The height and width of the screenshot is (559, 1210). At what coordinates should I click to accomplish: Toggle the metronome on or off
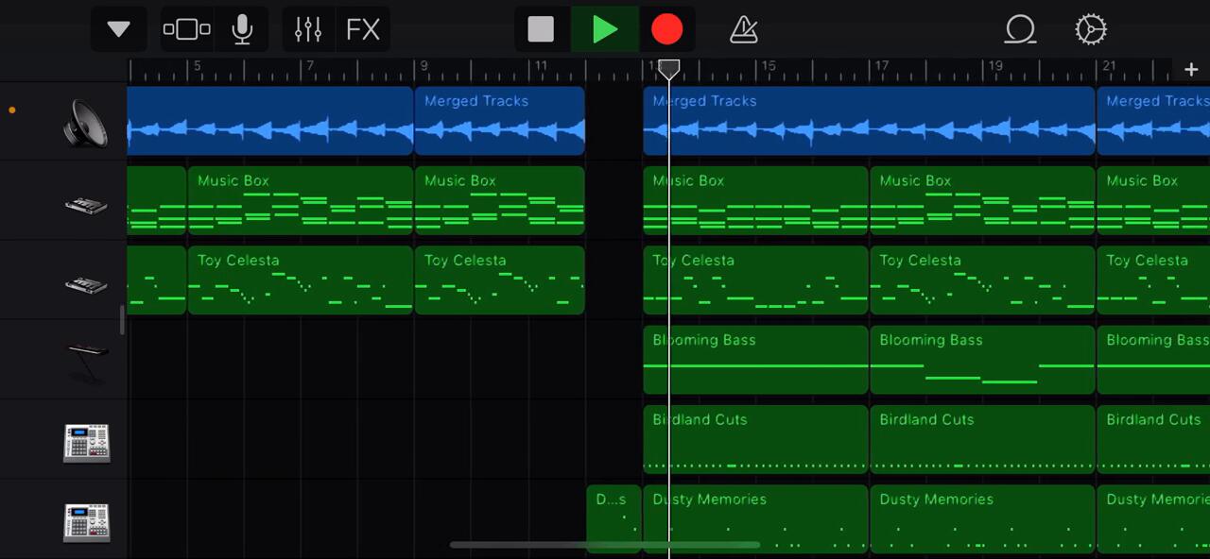point(744,29)
